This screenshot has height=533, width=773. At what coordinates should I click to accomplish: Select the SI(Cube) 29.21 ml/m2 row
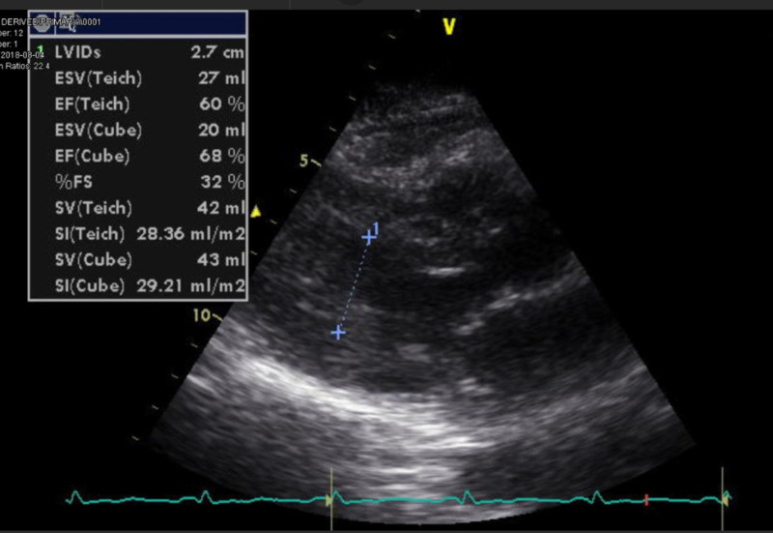137,285
